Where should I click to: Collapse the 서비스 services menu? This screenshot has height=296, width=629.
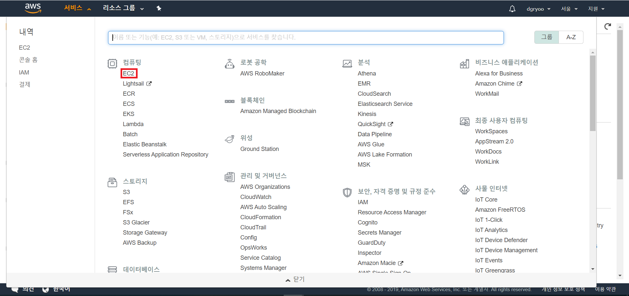(x=77, y=8)
